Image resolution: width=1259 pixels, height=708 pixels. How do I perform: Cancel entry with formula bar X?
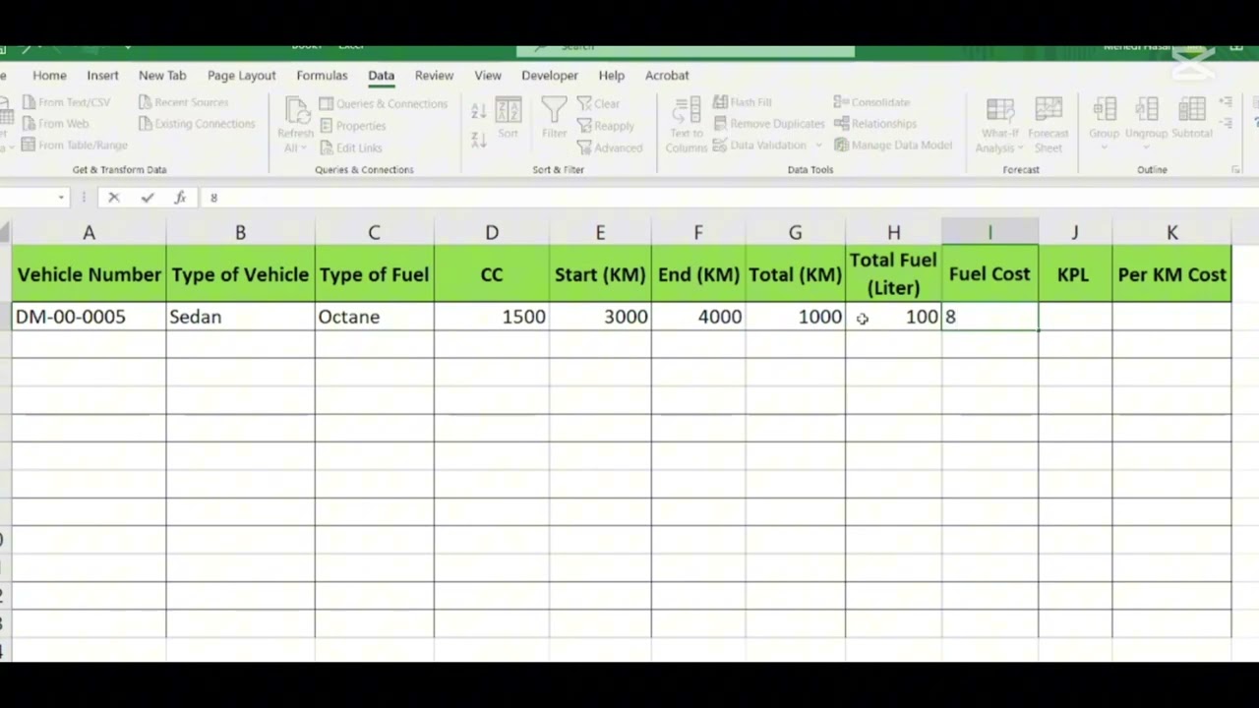[x=114, y=198]
